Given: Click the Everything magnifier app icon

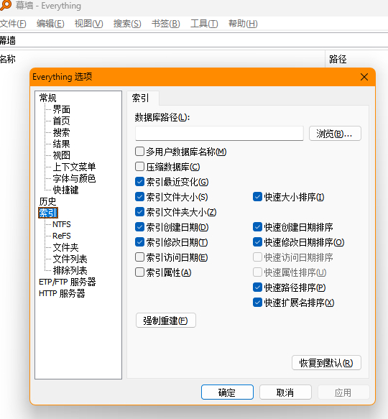Looking at the screenshot, I should [x=5, y=5].
